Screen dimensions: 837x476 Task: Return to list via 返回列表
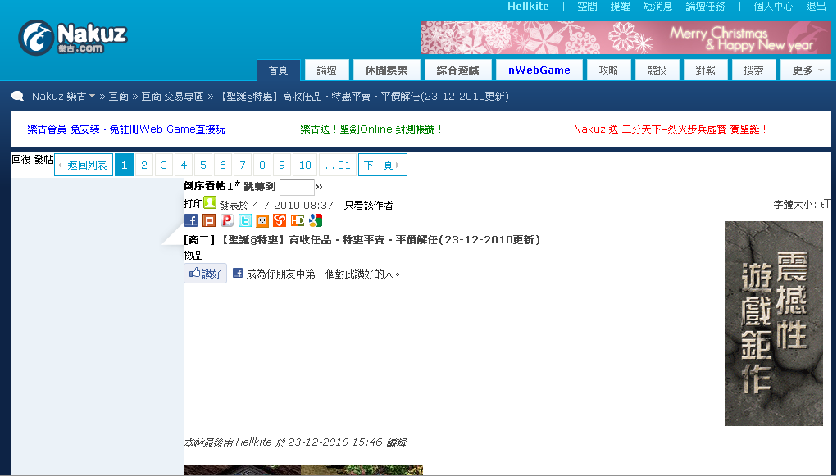click(x=84, y=165)
